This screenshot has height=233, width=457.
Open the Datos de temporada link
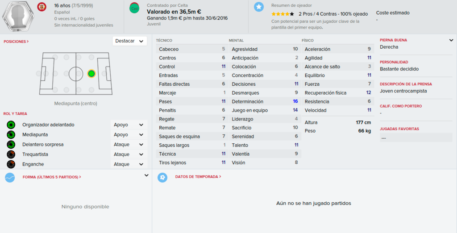coord(198,177)
